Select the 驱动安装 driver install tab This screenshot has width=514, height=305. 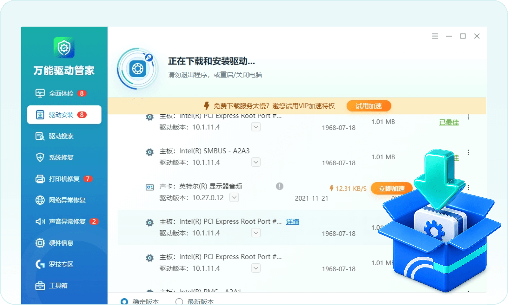click(64, 115)
